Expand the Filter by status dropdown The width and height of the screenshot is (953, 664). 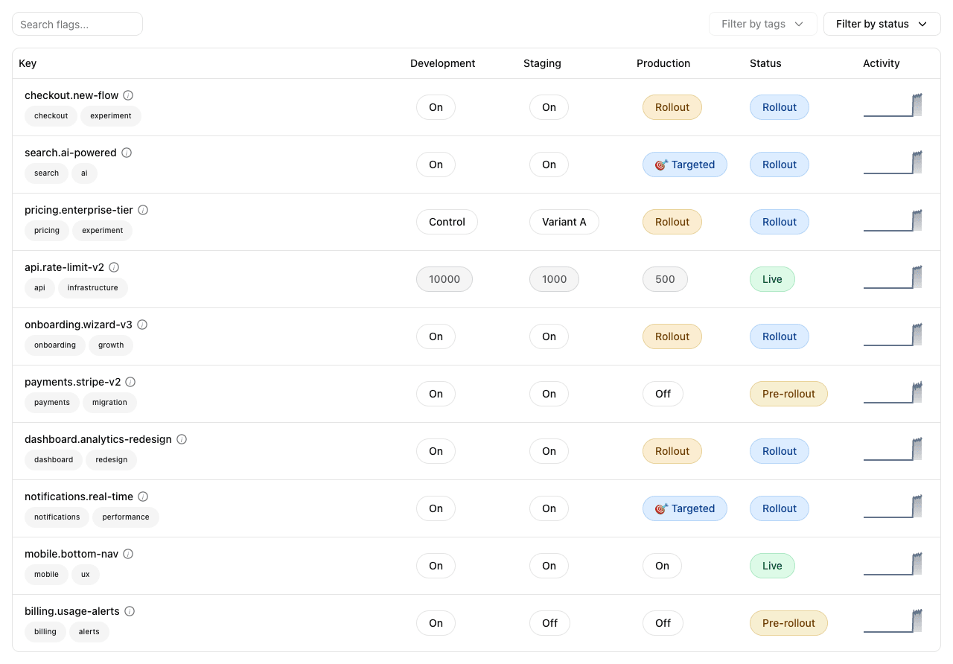882,24
